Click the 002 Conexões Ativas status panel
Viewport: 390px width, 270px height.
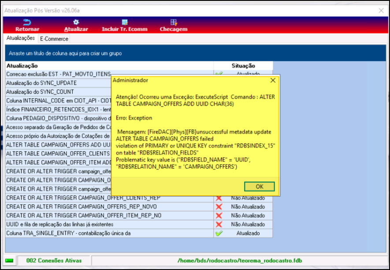(54, 261)
